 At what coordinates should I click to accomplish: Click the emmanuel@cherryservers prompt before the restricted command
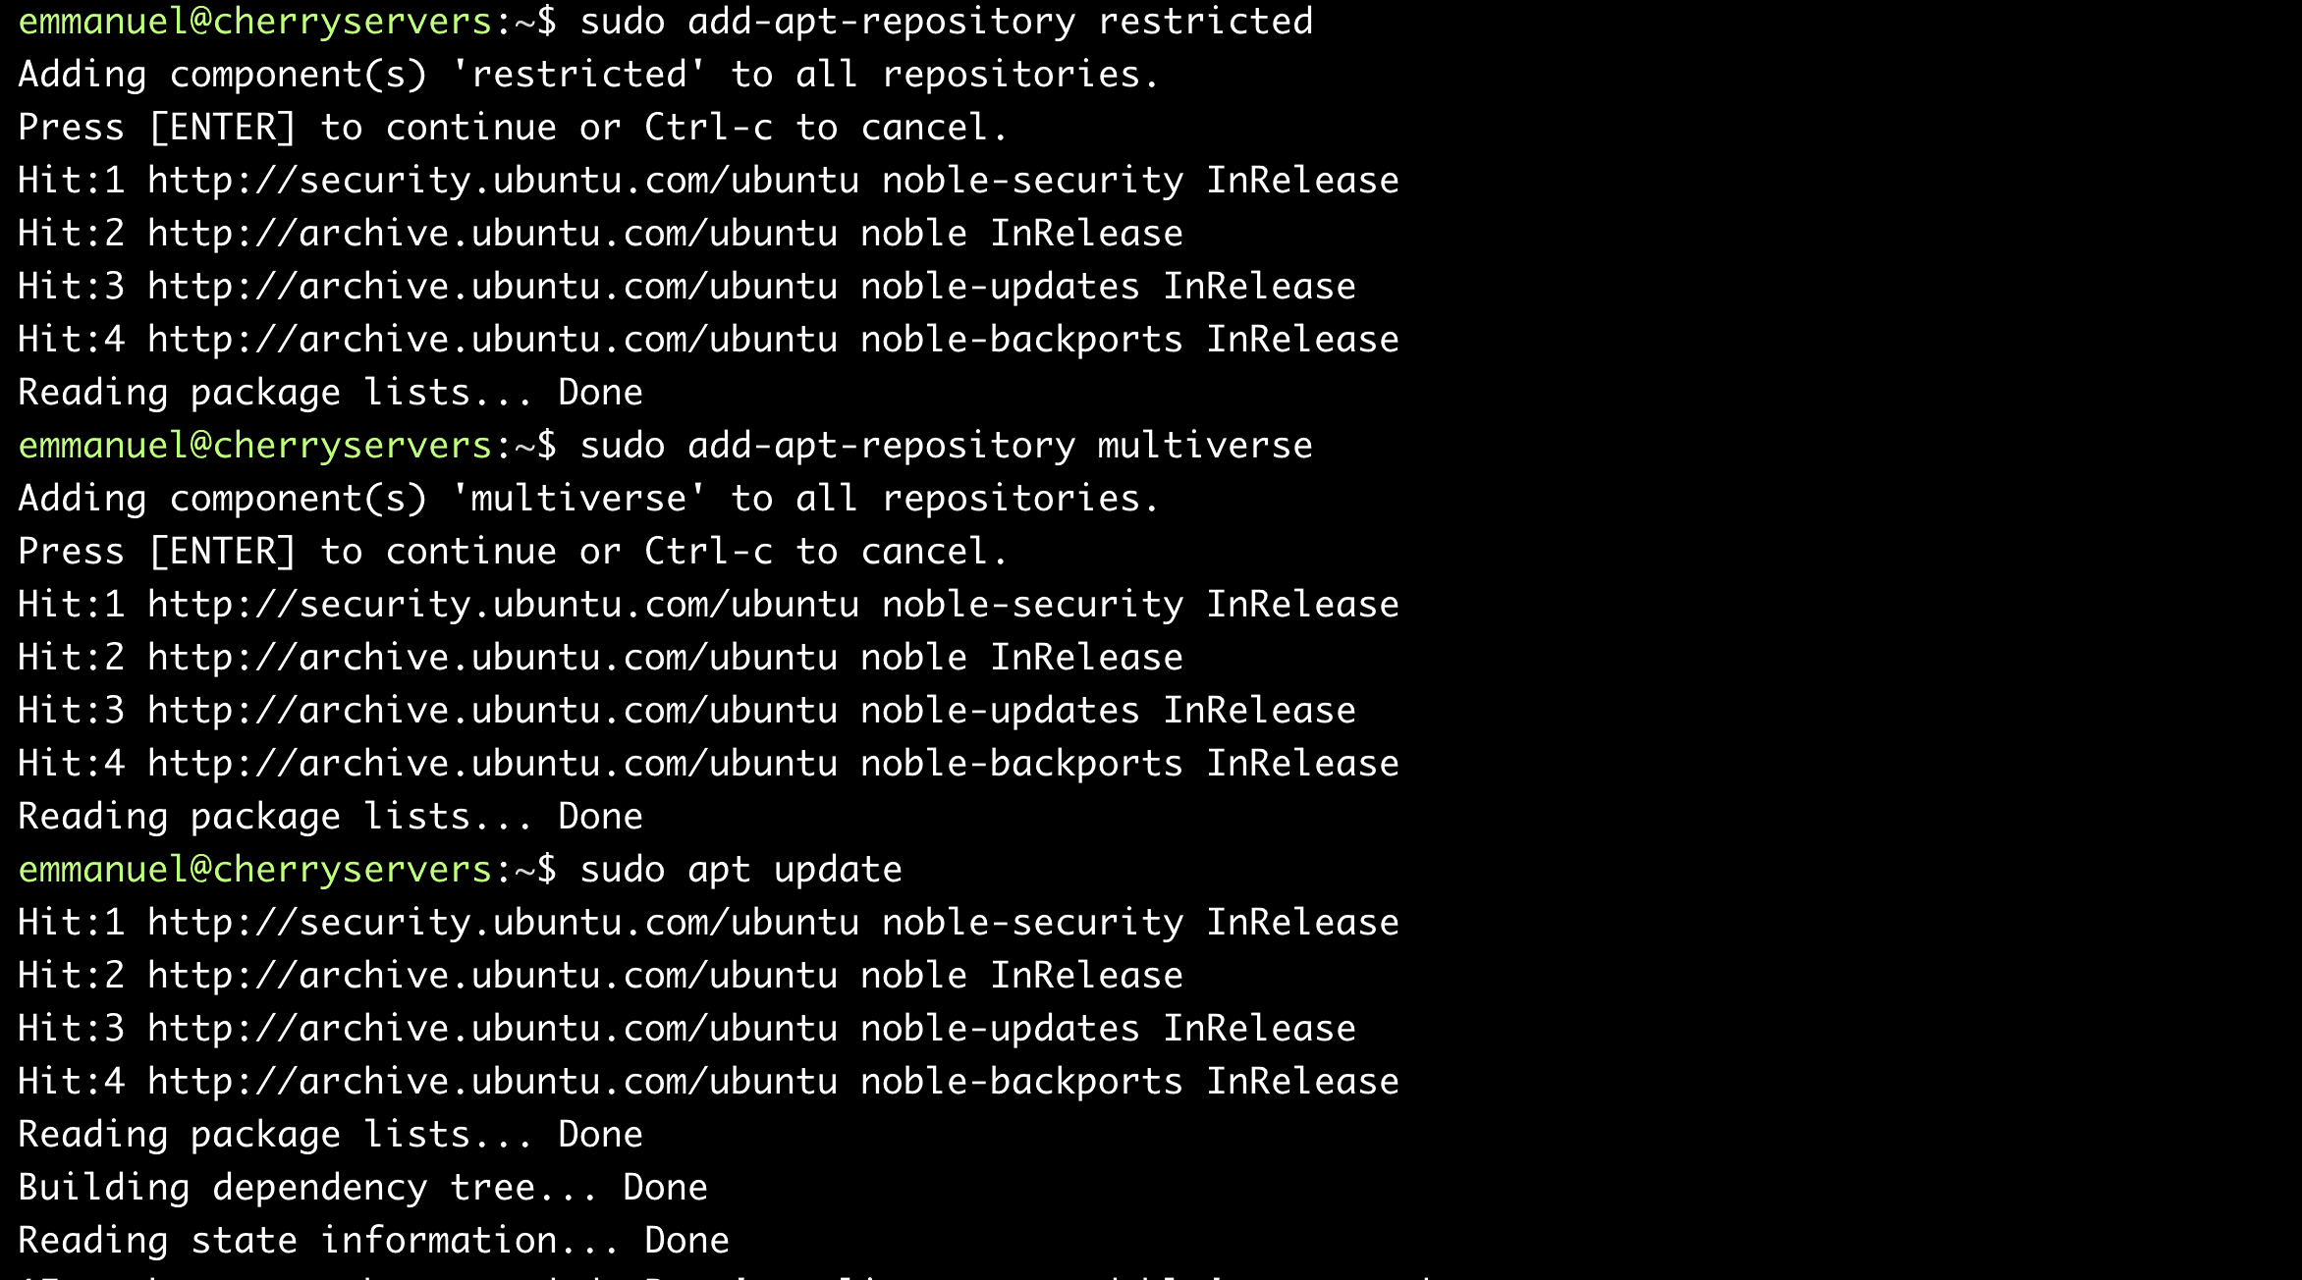pyautogui.click(x=255, y=22)
